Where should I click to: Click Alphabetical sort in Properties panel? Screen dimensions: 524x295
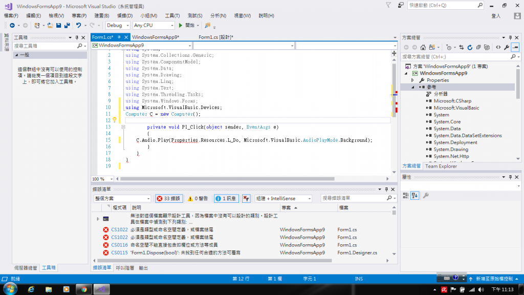click(414, 195)
